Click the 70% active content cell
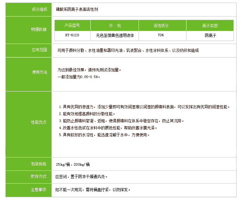This screenshot has height=203, width=242. [x=161, y=35]
